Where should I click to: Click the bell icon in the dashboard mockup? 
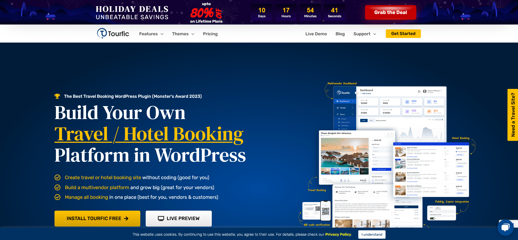419,91
